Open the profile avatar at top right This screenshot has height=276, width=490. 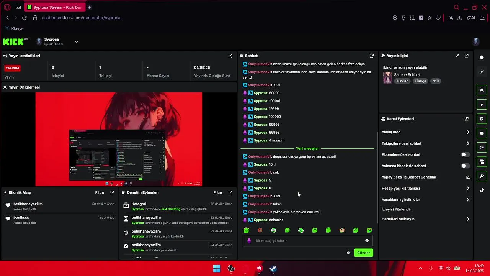(x=476, y=42)
